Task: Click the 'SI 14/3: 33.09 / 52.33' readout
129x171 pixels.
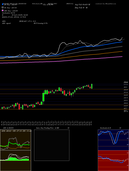Action: click(20, 15)
